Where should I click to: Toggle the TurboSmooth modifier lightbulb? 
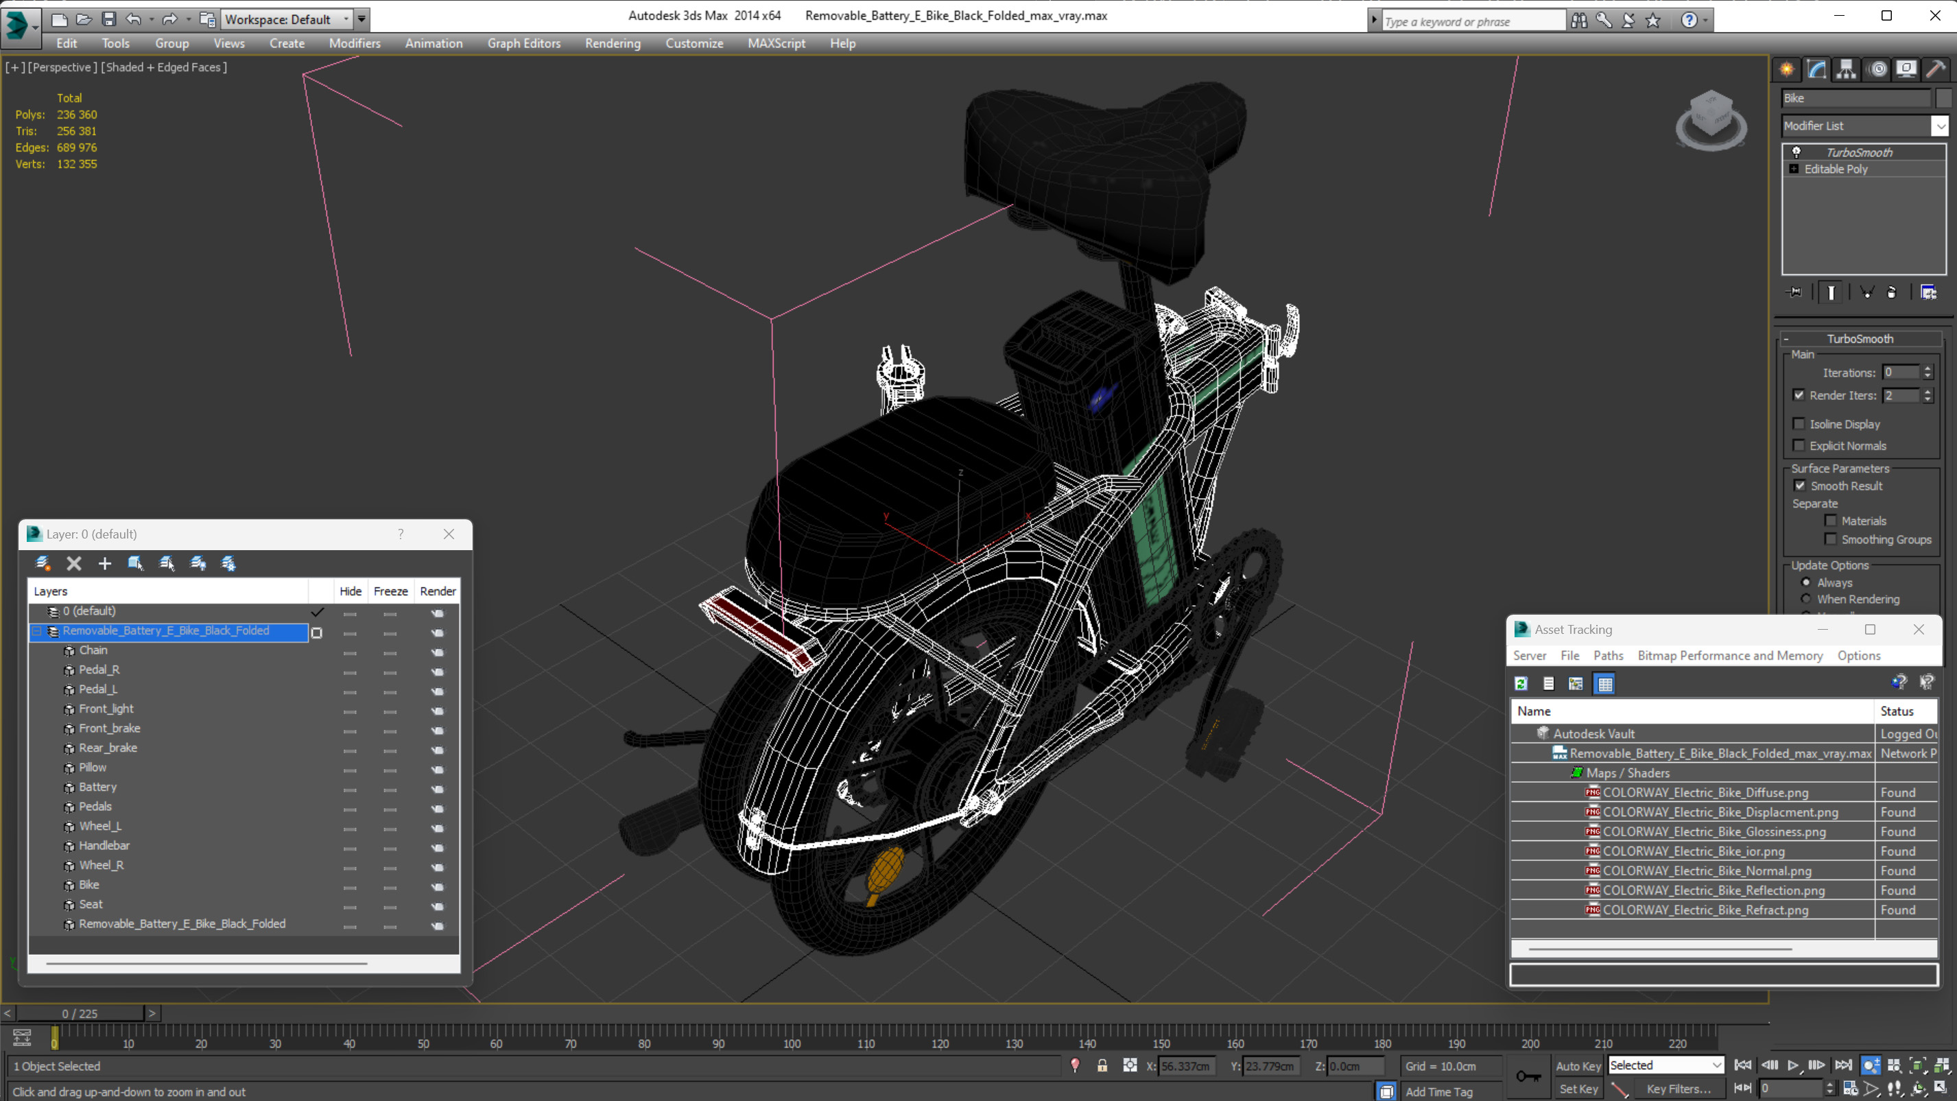point(1796,152)
